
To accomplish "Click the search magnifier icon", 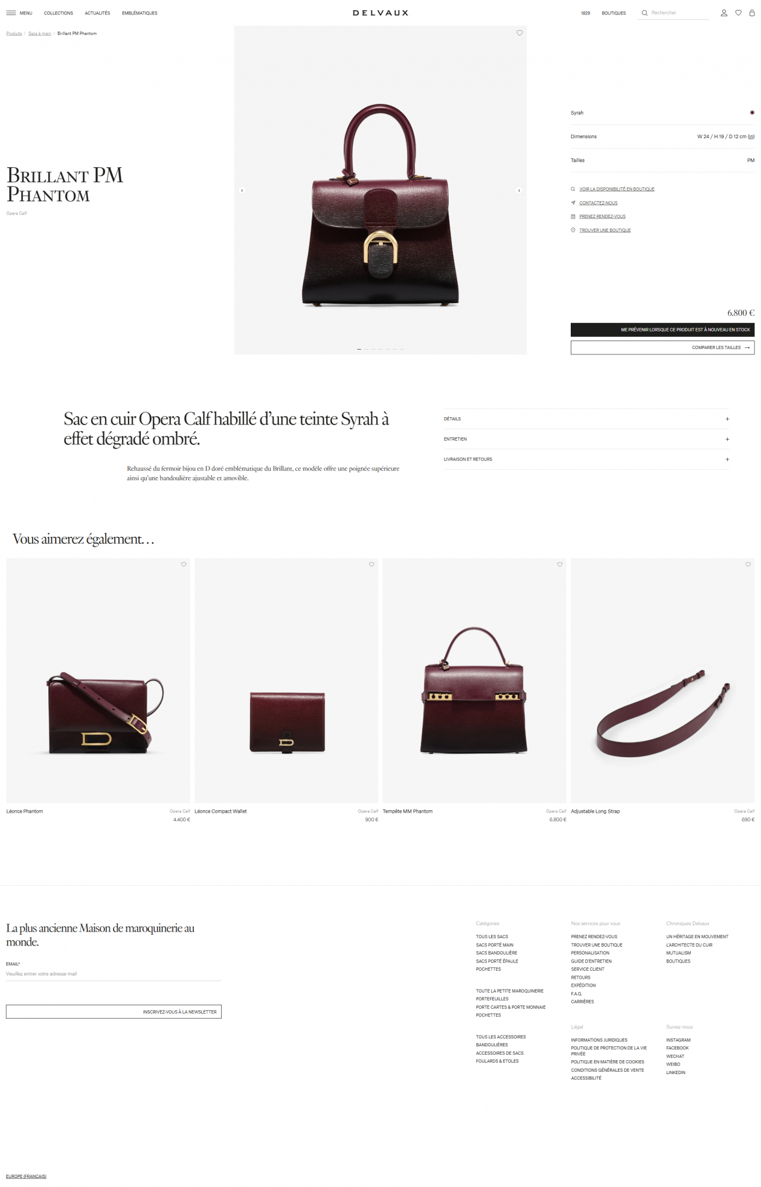I will [644, 13].
